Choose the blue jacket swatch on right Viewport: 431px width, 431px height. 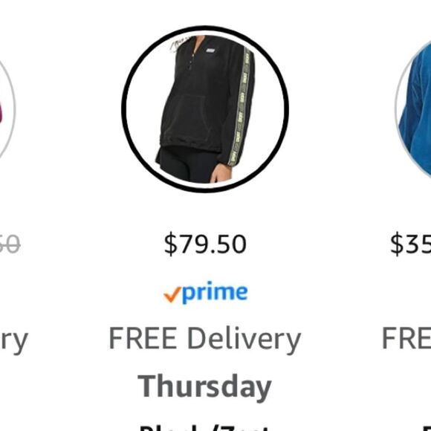[415, 110]
